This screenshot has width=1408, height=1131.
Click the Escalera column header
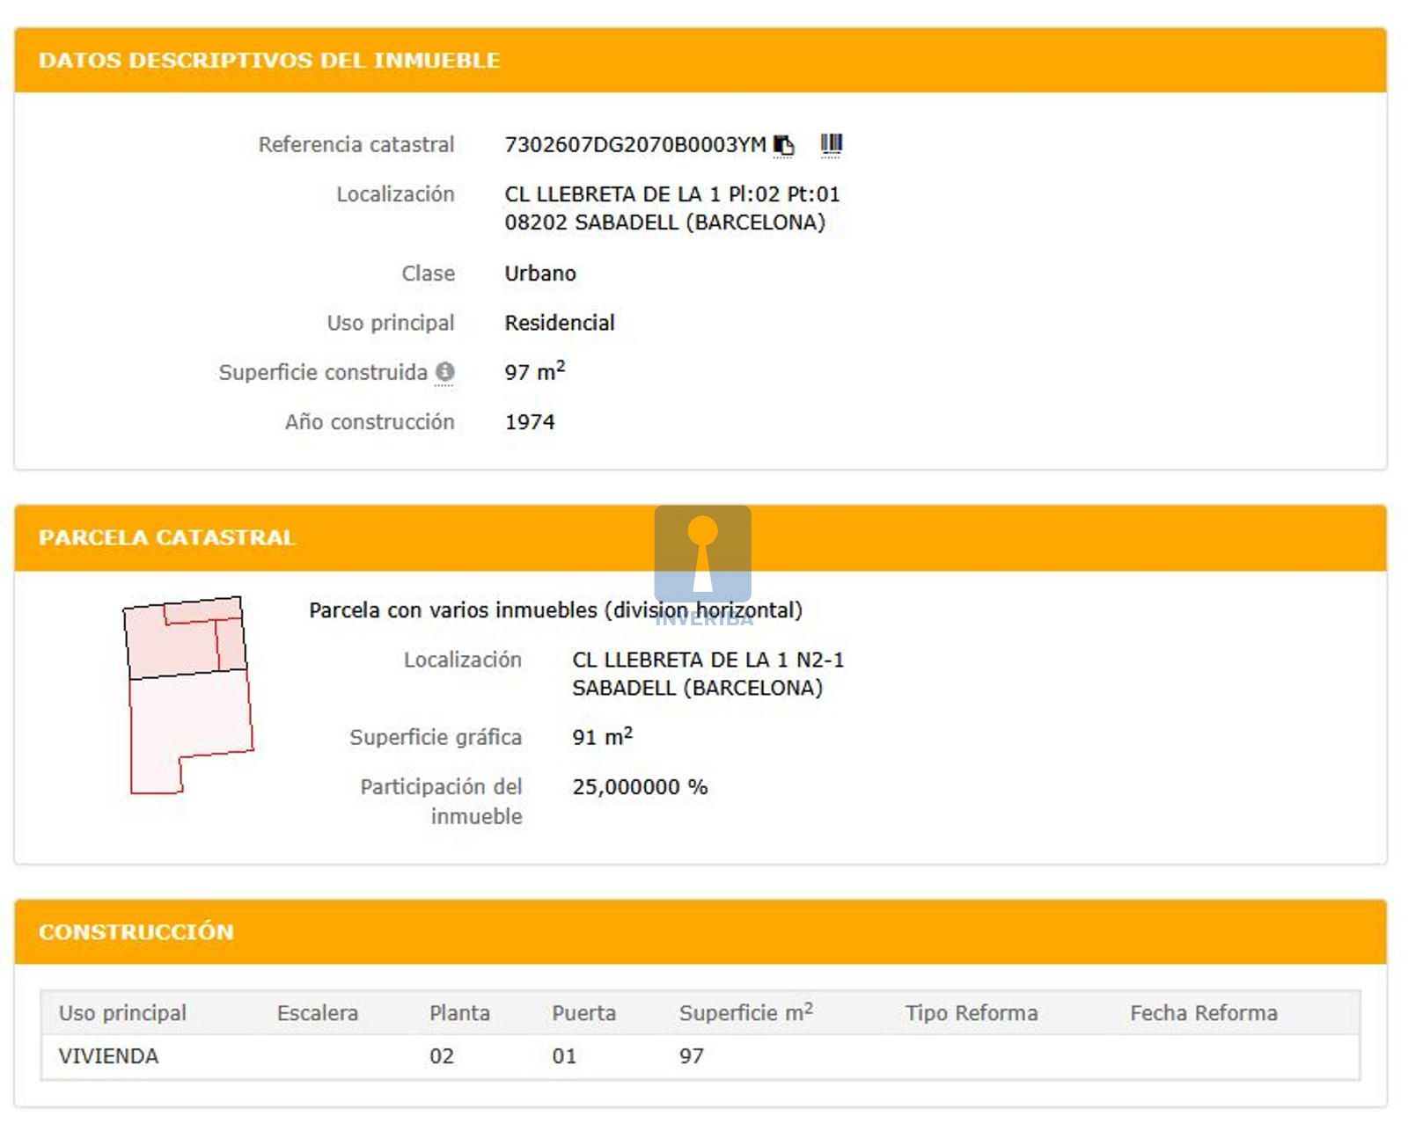[x=317, y=1013]
